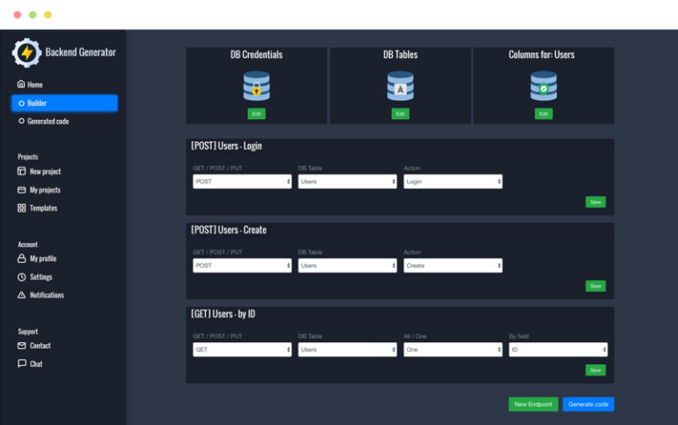This screenshot has width=678, height=425.
Task: Open the All / One dropdown
Action: click(453, 350)
